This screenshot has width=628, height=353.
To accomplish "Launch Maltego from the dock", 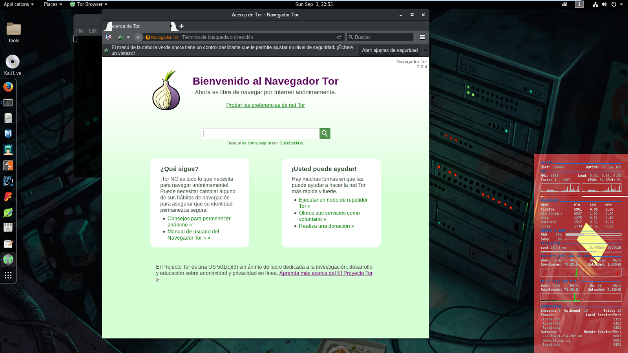I will point(8,181).
